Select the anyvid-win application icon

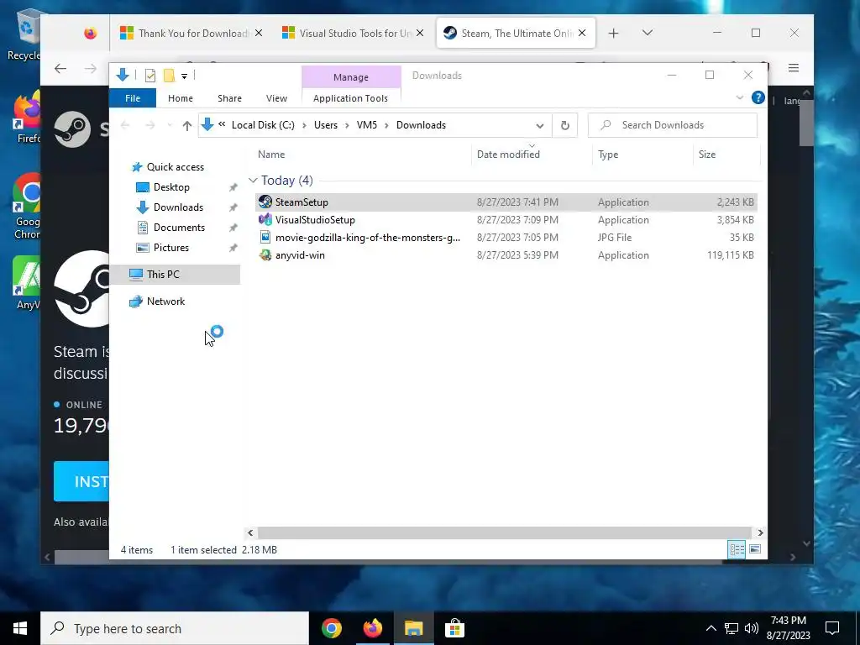click(265, 255)
